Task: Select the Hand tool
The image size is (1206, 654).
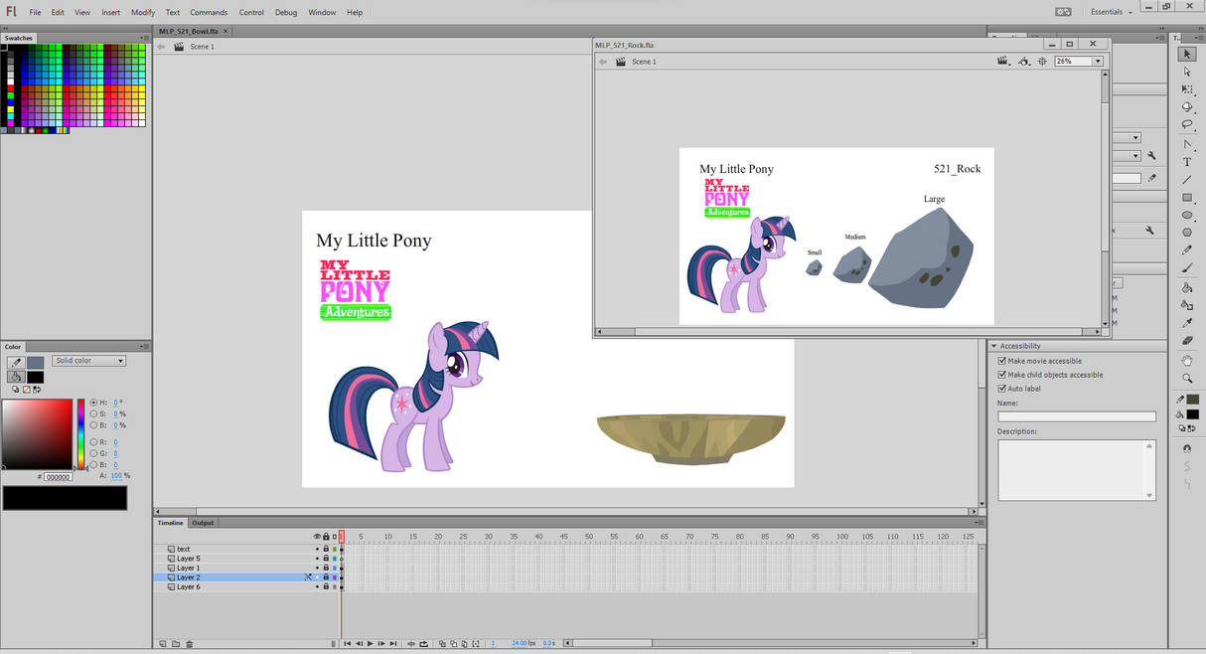Action: (x=1187, y=361)
